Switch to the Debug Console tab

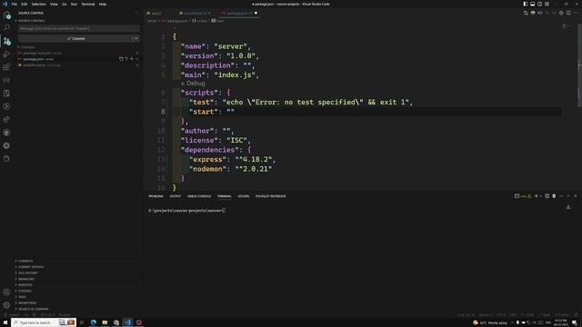point(199,196)
